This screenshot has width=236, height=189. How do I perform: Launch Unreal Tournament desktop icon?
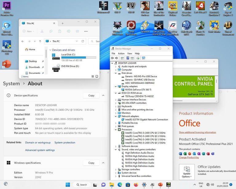coord(228,28)
